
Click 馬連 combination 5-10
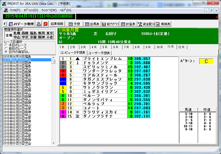click(189, 114)
